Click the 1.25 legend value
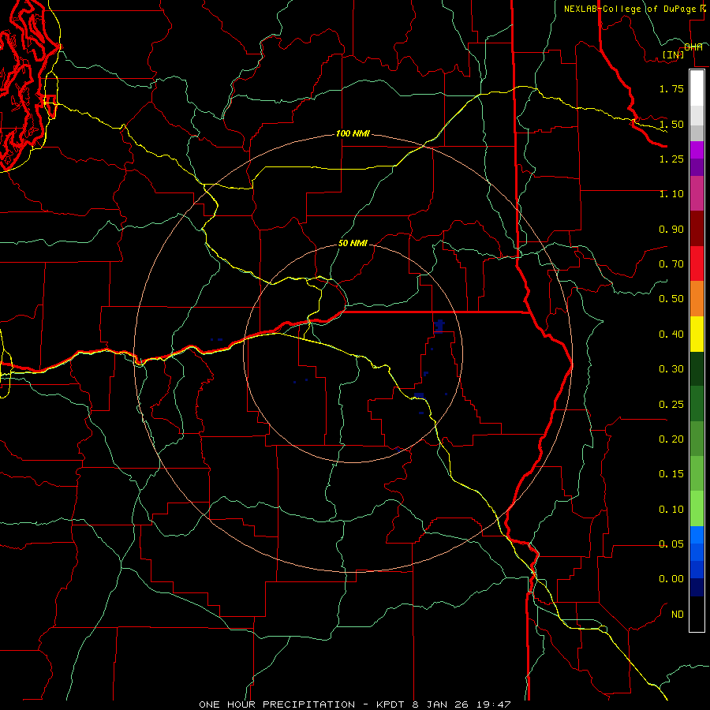Screen dimensions: 710x710 coord(671,159)
